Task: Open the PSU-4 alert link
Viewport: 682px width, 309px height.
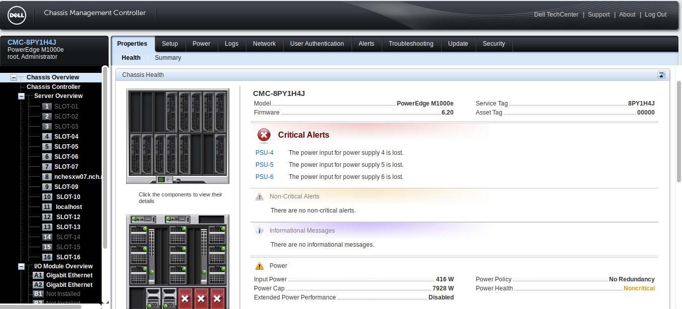Action: tap(265, 153)
